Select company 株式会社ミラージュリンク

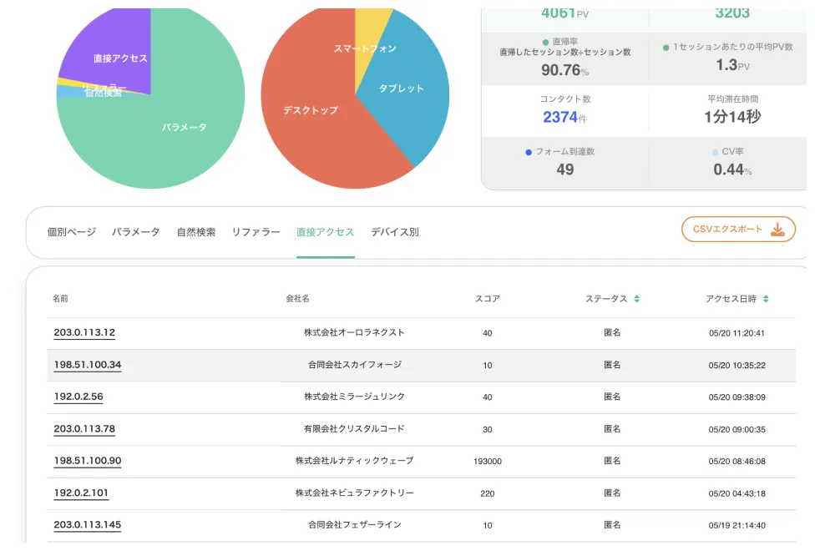pyautogui.click(x=354, y=397)
